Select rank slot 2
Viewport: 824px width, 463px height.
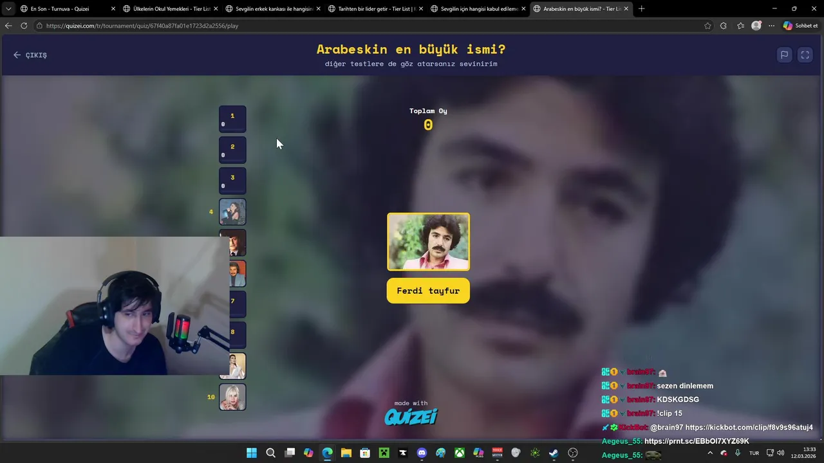coord(232,150)
